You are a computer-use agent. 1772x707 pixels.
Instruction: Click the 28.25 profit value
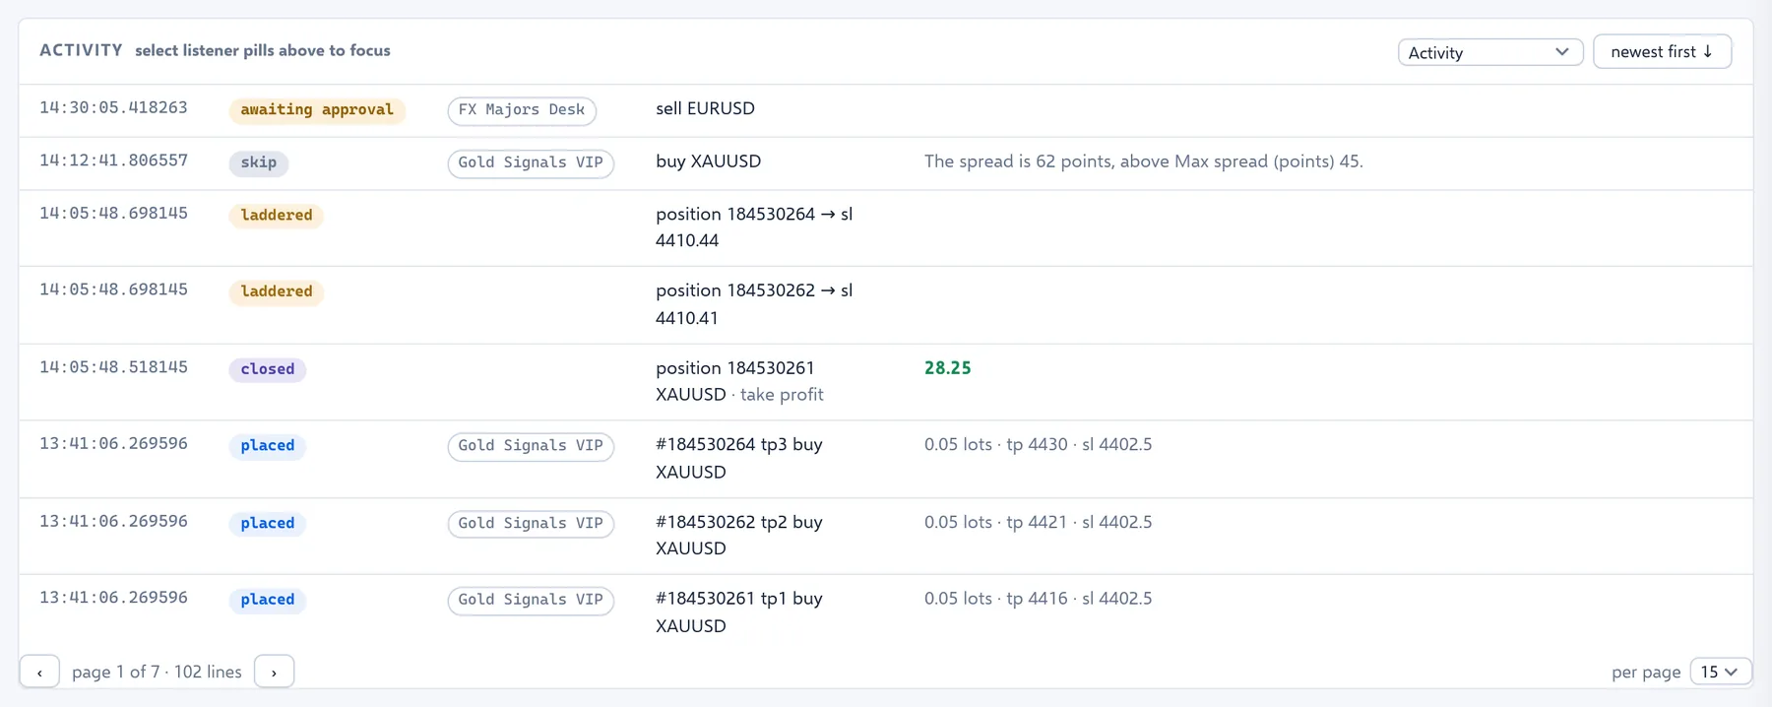tap(947, 368)
